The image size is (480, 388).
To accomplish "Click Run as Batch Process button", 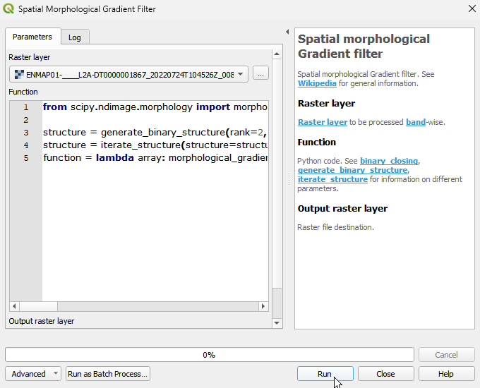I will 108,374.
